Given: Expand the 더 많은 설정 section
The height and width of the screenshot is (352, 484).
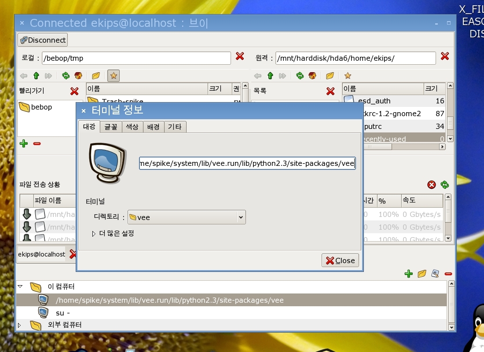Looking at the screenshot, I should (94, 234).
